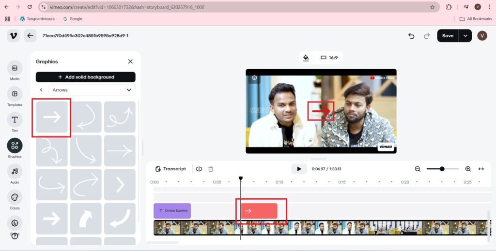Insert the swoosh right curved arrow graphic
The image size is (496, 251).
51,185
